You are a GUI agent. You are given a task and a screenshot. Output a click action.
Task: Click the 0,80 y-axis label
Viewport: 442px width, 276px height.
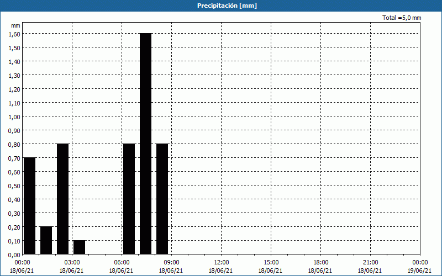tap(14, 144)
